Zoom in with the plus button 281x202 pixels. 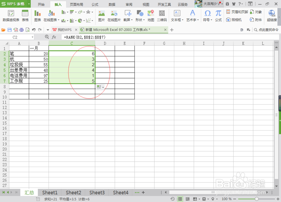278,199
